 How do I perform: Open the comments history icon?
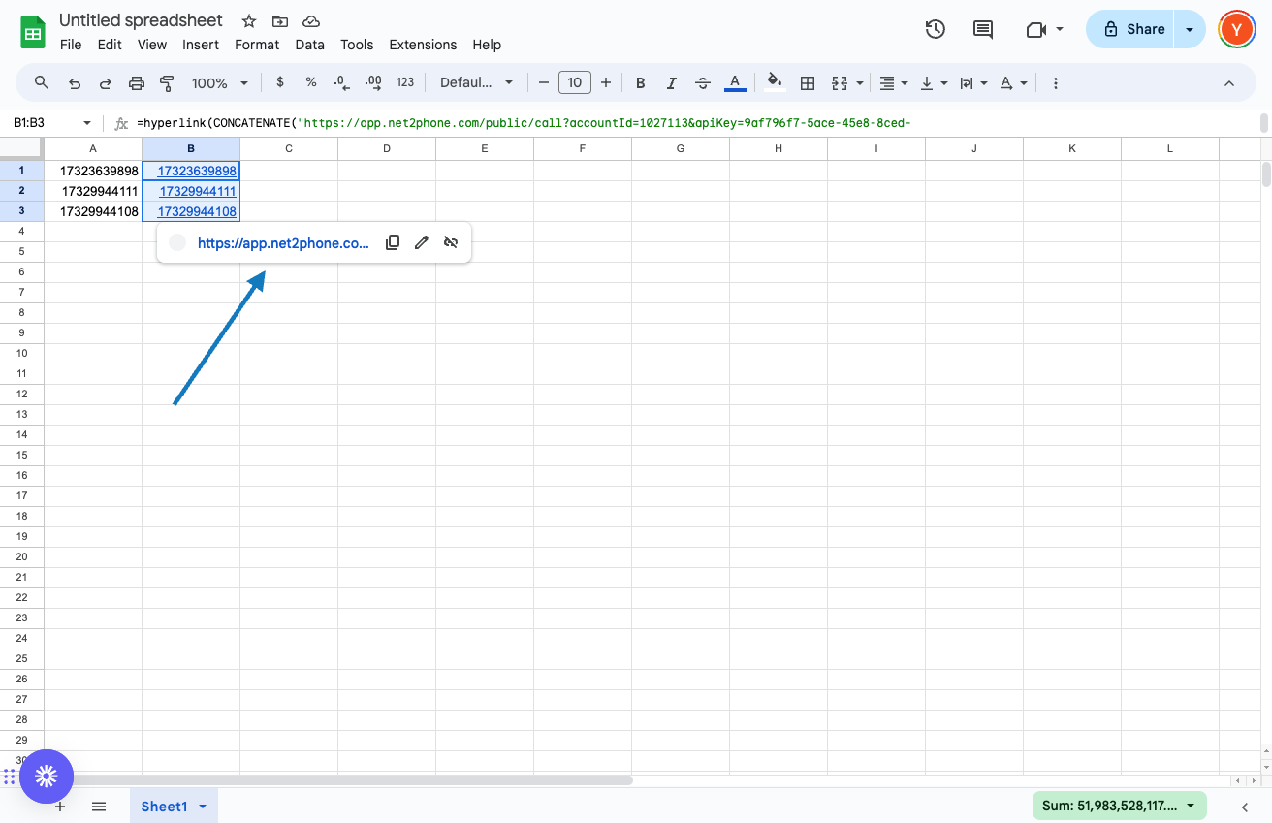(x=983, y=29)
